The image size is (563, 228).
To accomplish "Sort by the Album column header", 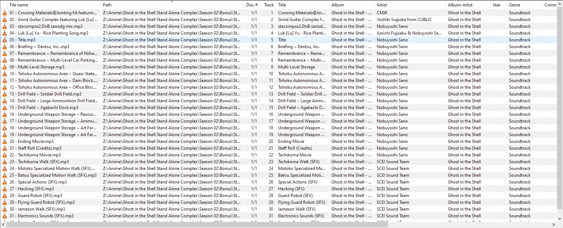I will pyautogui.click(x=352, y=5).
